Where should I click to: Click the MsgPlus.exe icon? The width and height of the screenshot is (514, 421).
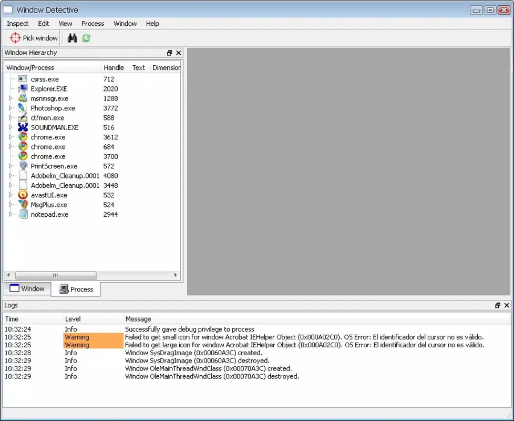point(23,204)
